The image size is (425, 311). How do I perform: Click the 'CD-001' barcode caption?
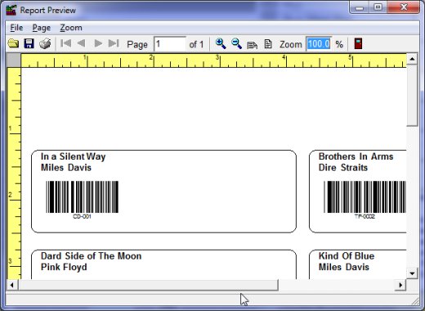click(82, 217)
